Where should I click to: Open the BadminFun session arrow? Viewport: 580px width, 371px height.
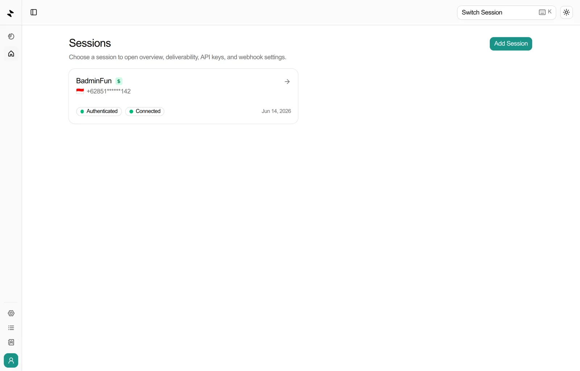pos(287,82)
